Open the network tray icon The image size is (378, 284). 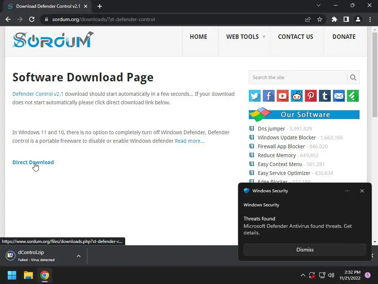click(322, 275)
